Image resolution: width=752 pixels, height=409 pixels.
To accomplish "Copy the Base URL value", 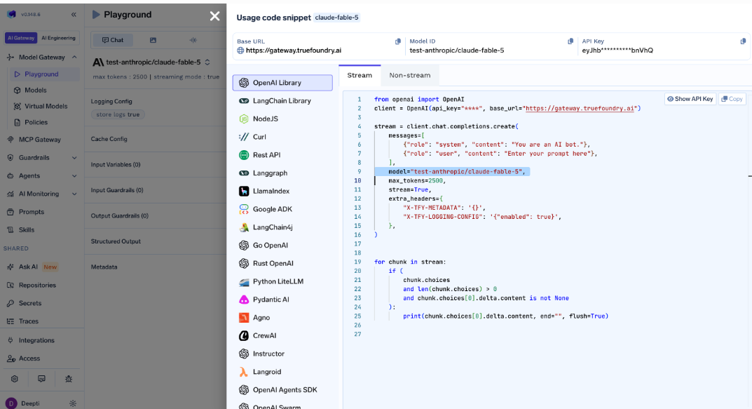I will pyautogui.click(x=397, y=42).
